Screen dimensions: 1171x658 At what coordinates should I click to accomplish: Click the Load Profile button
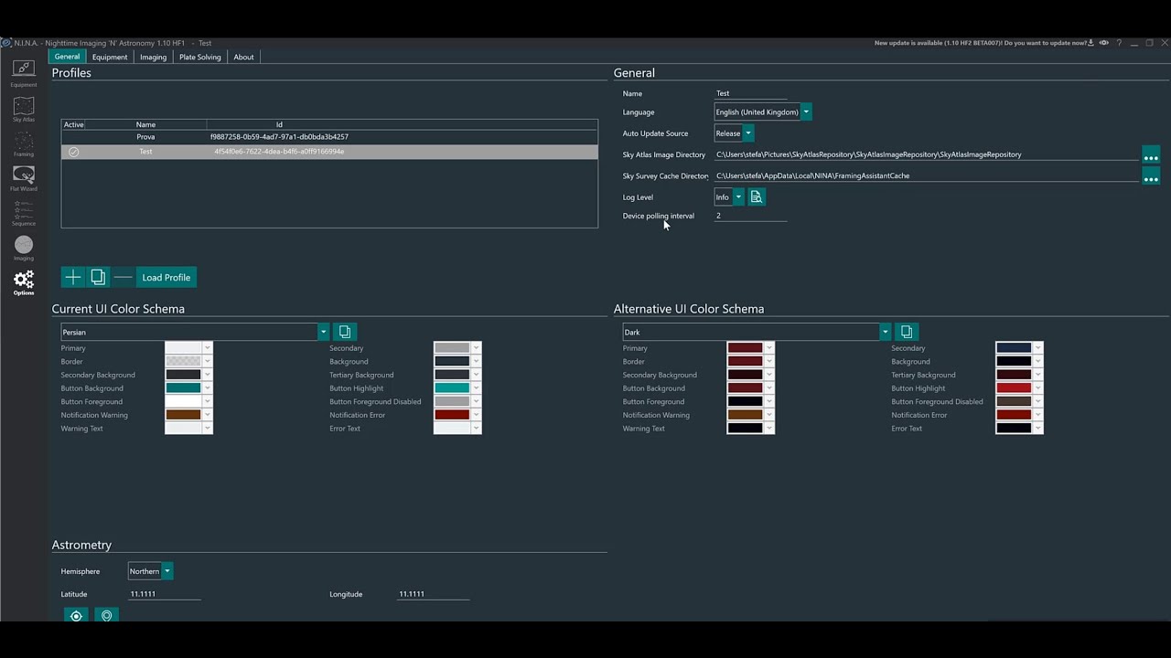[166, 277]
